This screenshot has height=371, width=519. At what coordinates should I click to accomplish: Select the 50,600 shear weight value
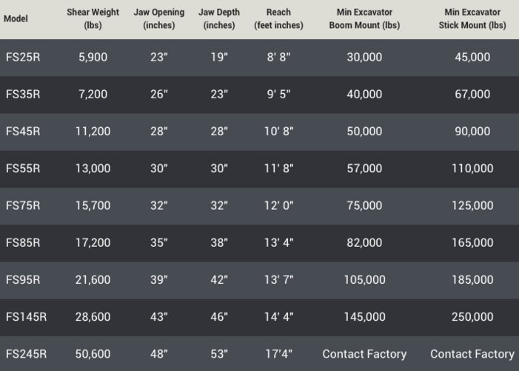(x=93, y=354)
